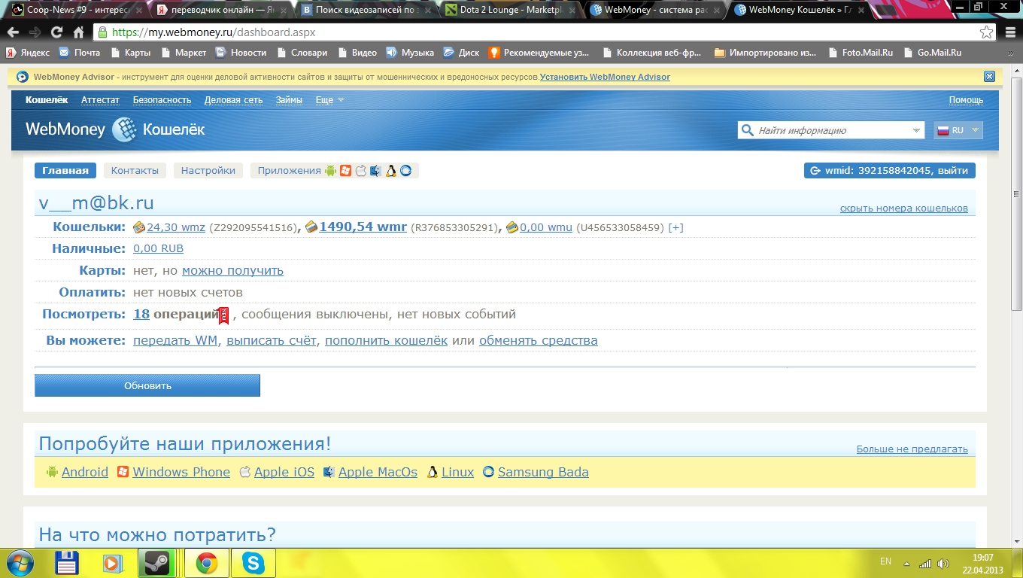Click the Mac Finder icon beside Приложения
This screenshot has width=1023, height=578.
375,171
